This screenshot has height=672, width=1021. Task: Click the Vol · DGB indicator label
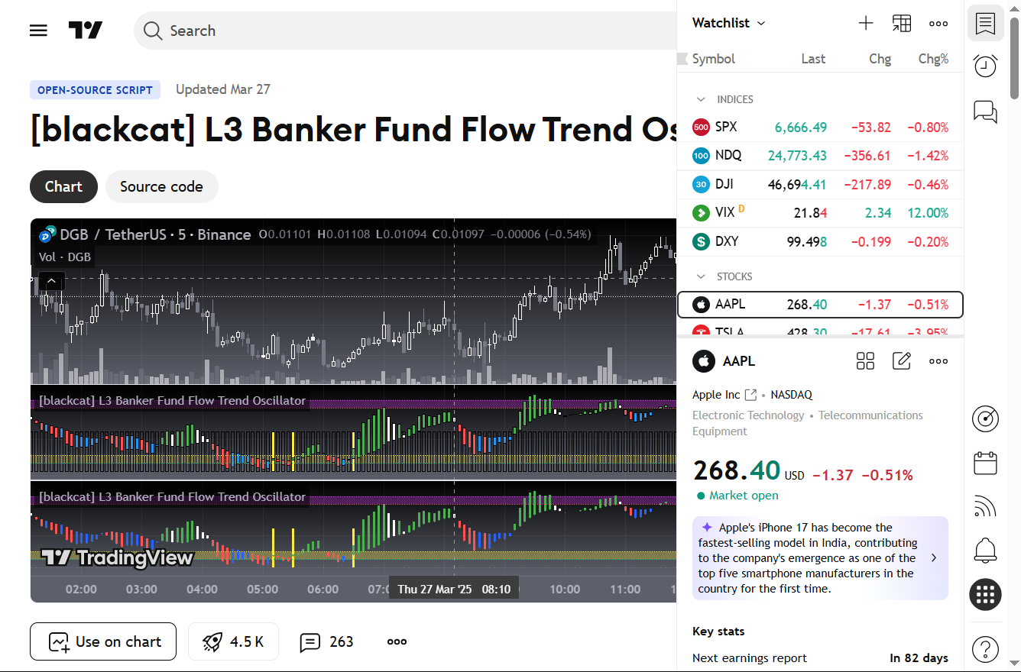pos(65,257)
